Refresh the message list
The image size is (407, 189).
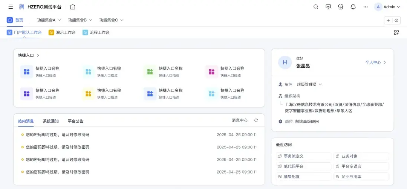(256, 120)
